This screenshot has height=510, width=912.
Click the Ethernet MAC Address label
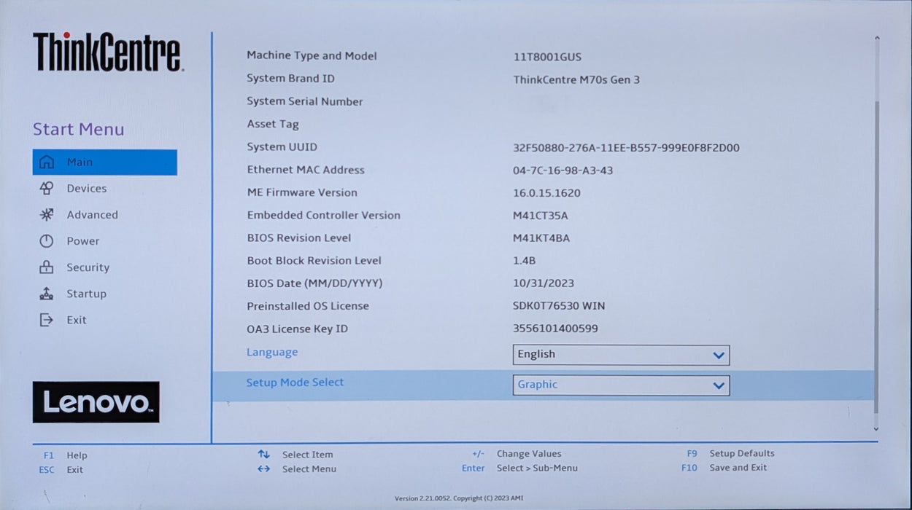306,170
